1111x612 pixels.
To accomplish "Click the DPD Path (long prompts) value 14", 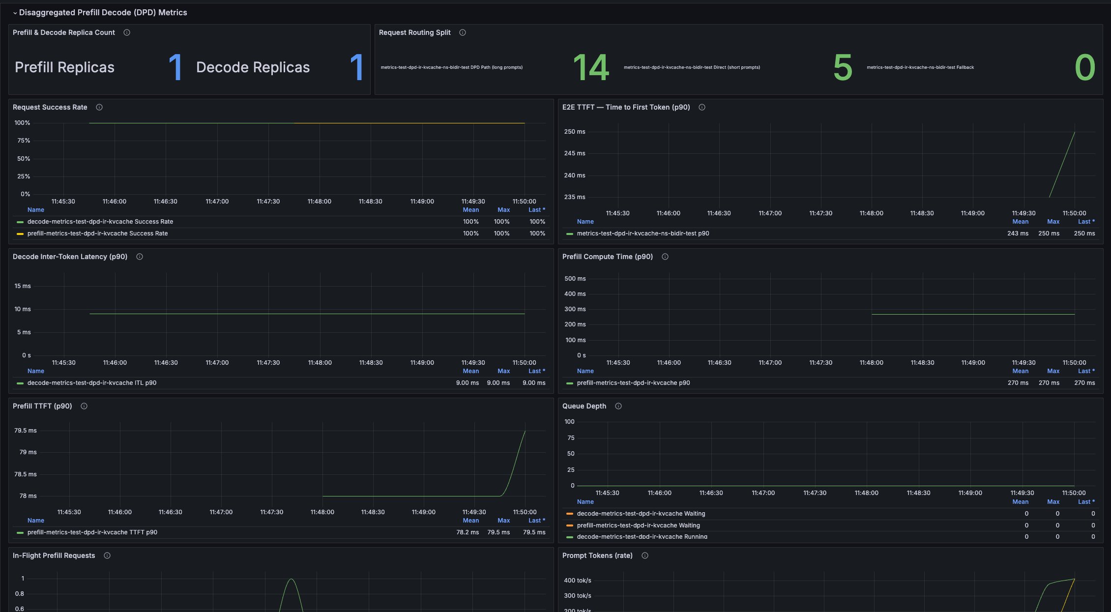I will click(591, 67).
